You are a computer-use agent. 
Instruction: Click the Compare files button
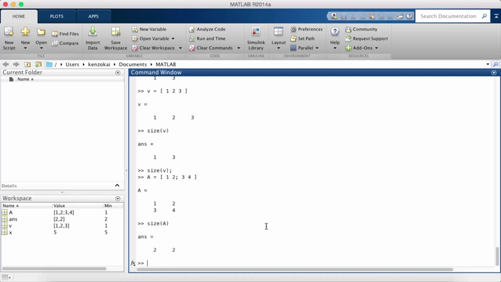point(65,43)
